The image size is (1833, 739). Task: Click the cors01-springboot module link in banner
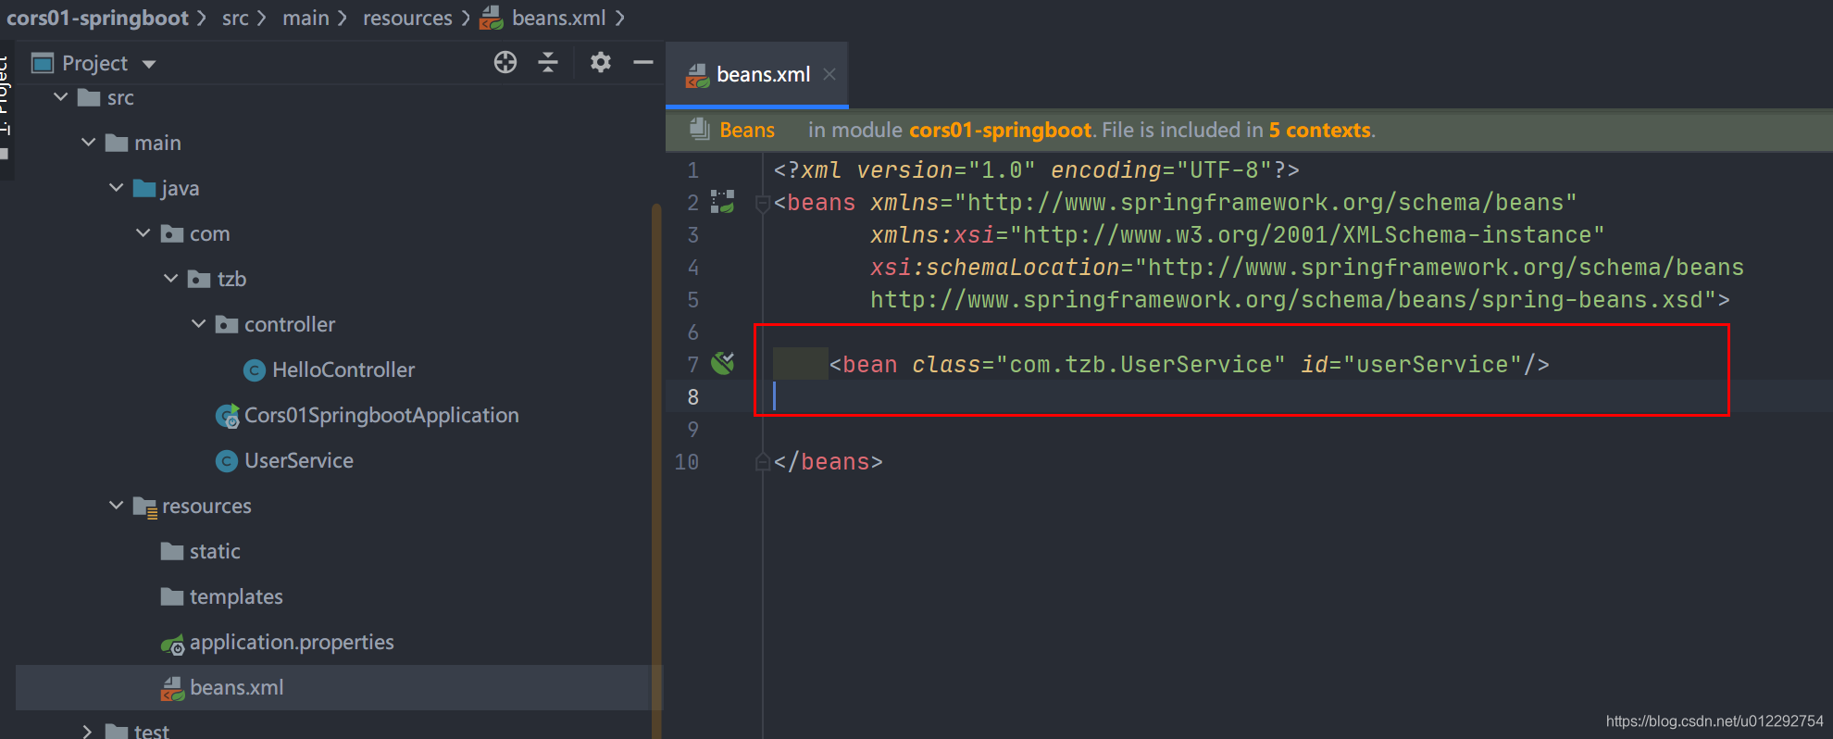[1000, 131]
